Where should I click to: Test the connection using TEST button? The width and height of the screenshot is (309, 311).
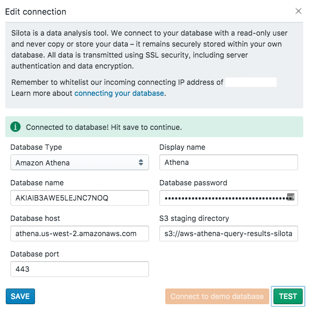pyautogui.click(x=288, y=296)
